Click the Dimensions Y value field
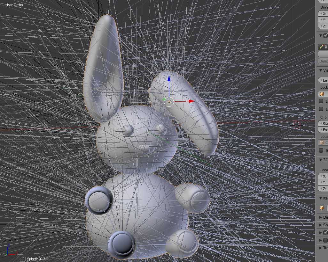This screenshot has height=262, width=328. pyautogui.click(x=323, y=20)
